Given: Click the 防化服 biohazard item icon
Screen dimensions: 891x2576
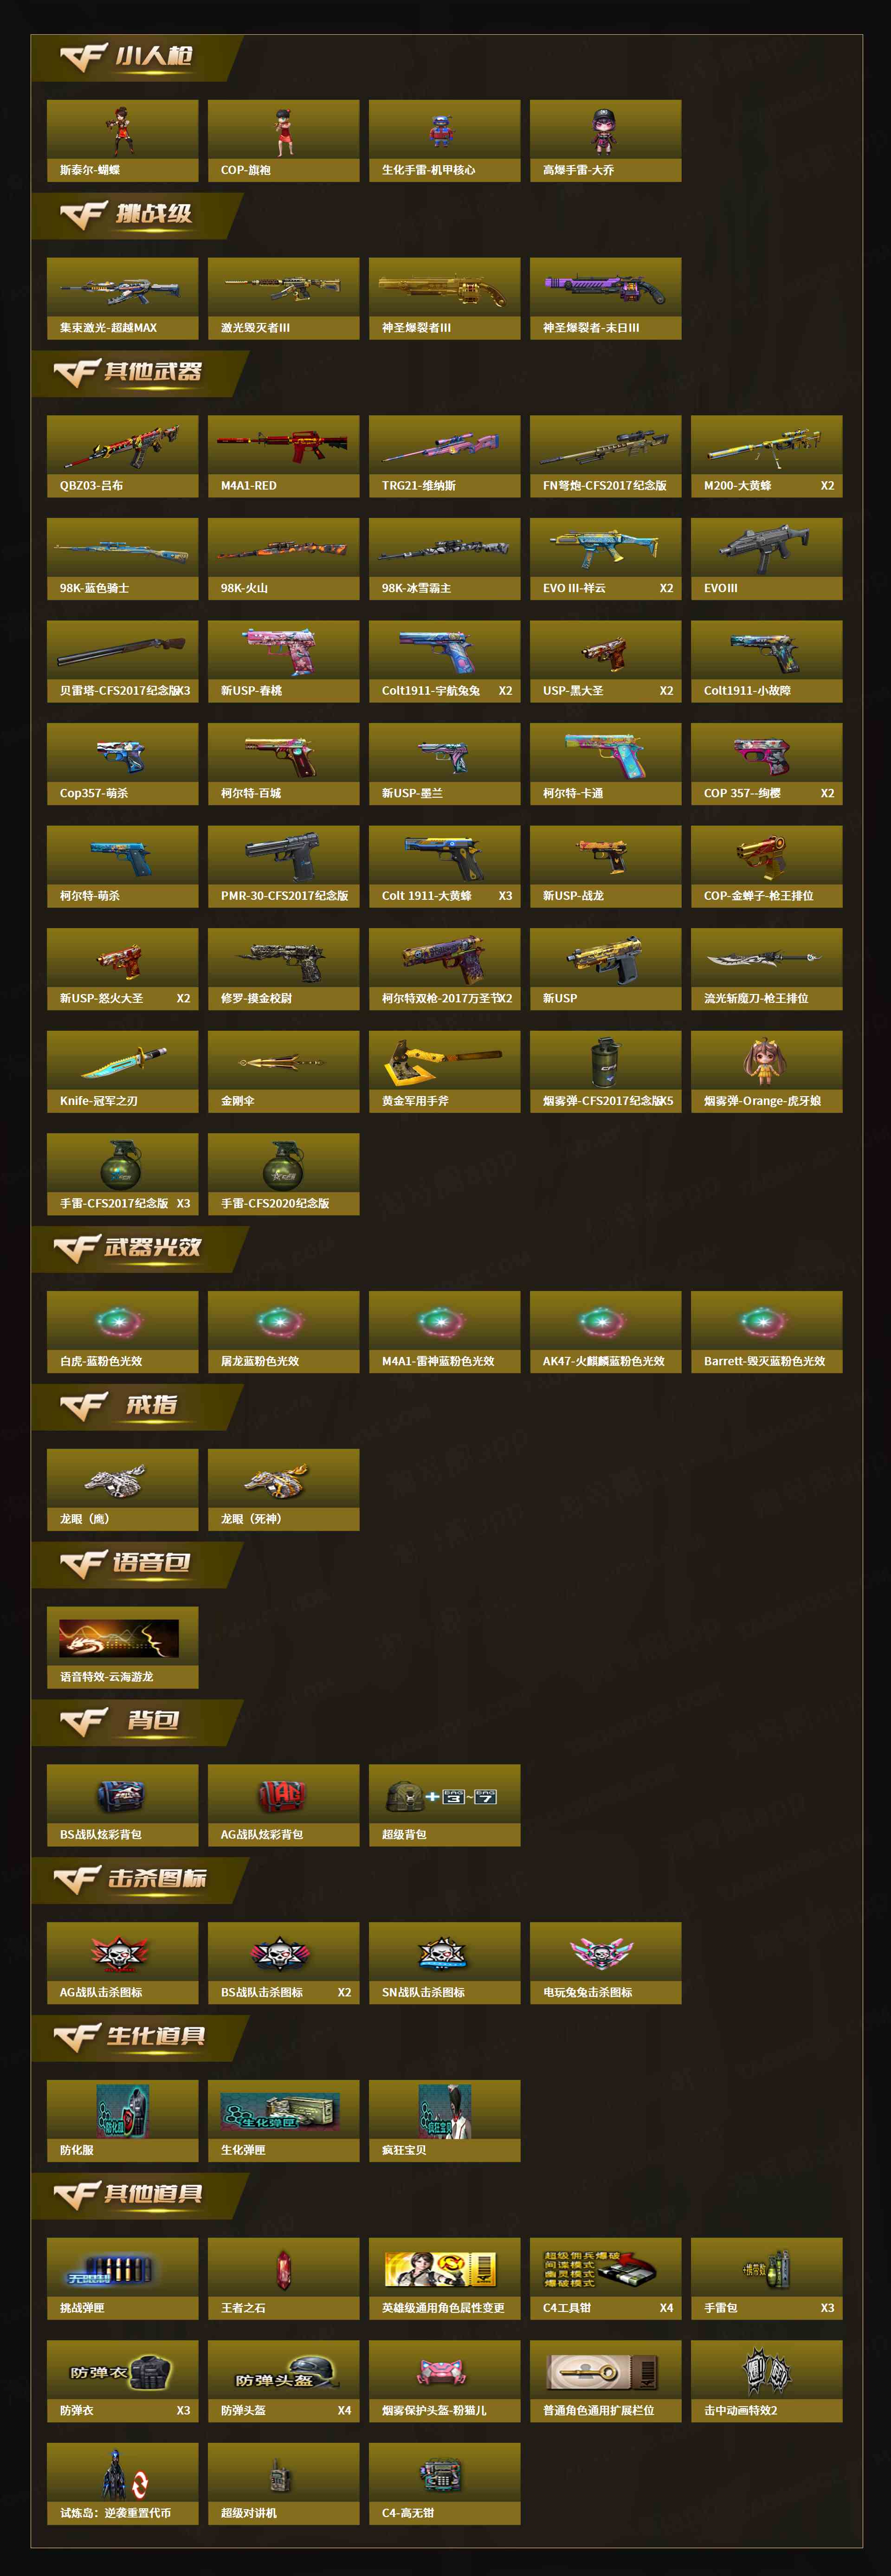Looking at the screenshot, I should 122,2111.
